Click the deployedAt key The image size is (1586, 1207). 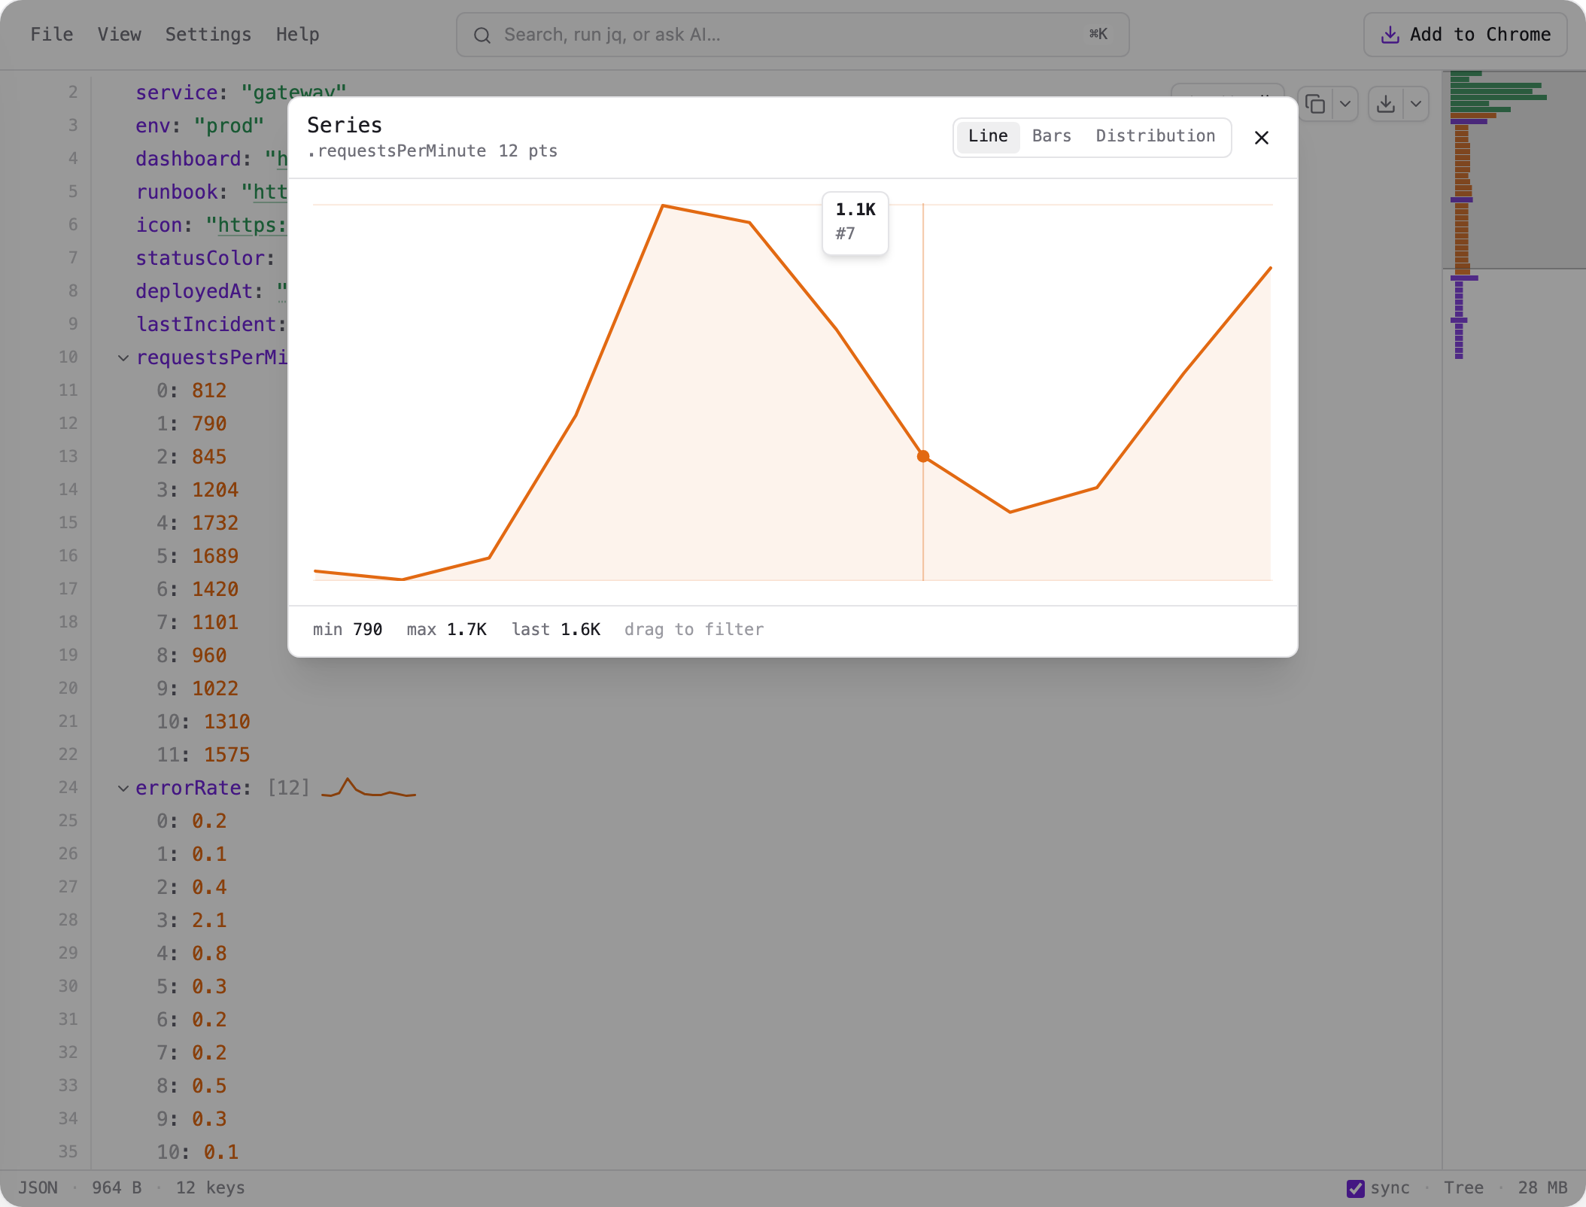click(x=193, y=291)
